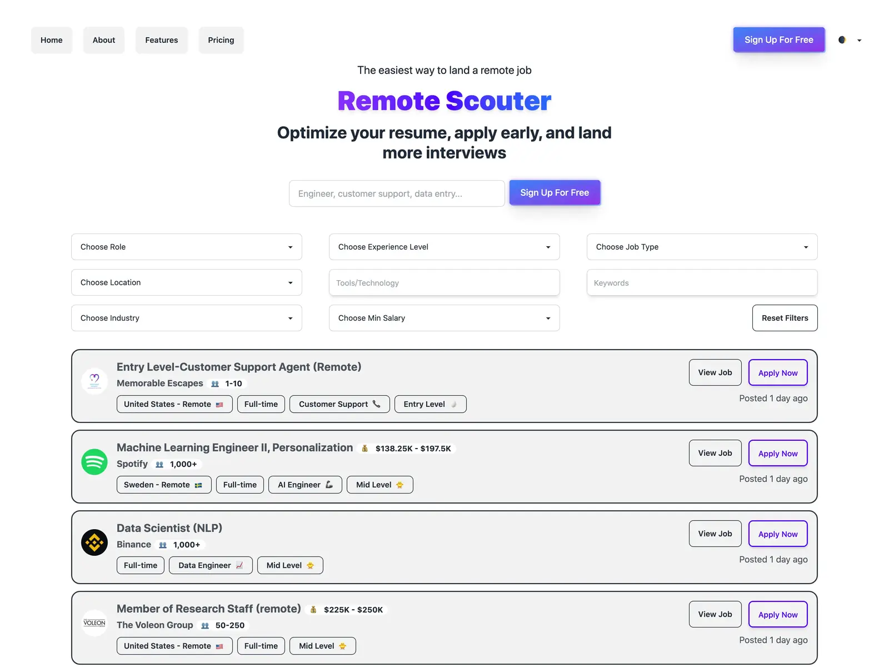Click the Sweden flag icon on Spotify job
The height and width of the screenshot is (667, 889).
(x=198, y=485)
